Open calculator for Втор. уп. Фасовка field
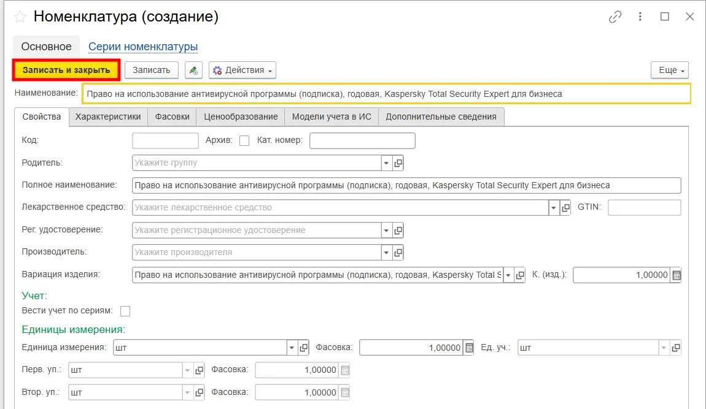706x409 pixels. click(x=345, y=393)
